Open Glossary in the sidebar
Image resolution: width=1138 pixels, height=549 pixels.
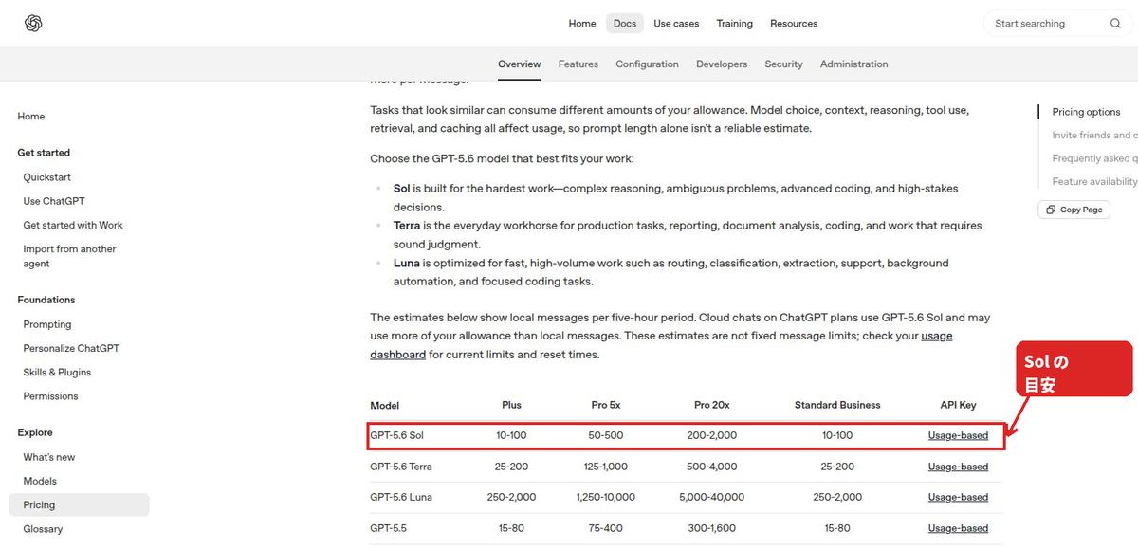pos(43,529)
